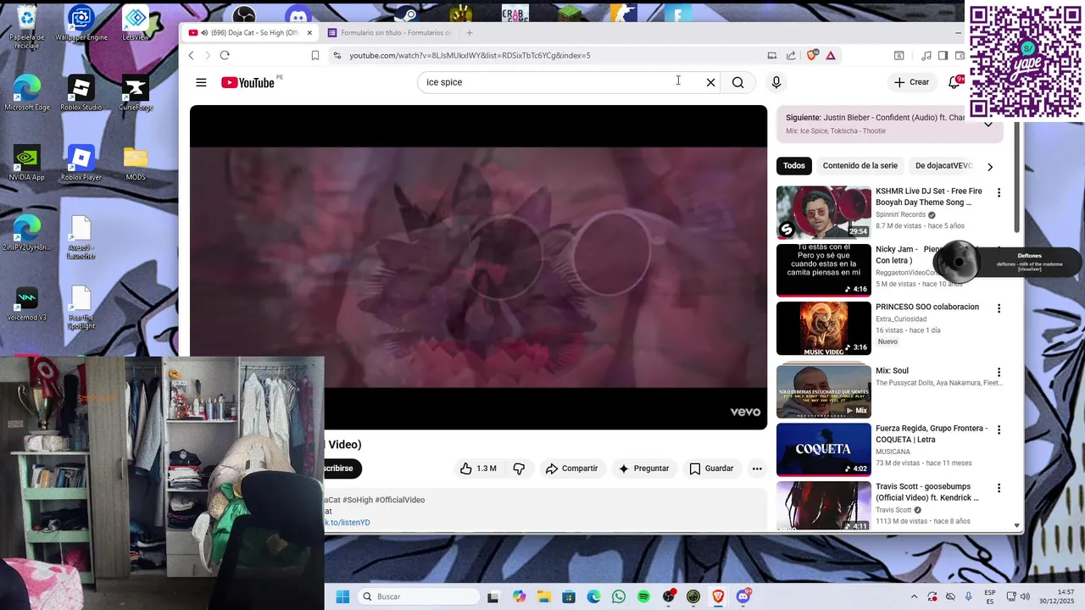Screen dimensions: 1085x610
Task: Run search with the magnifier button
Action: click(x=738, y=82)
